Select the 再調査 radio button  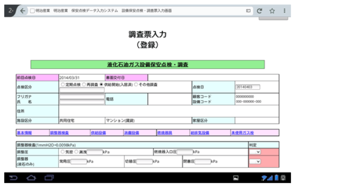(x=84, y=85)
